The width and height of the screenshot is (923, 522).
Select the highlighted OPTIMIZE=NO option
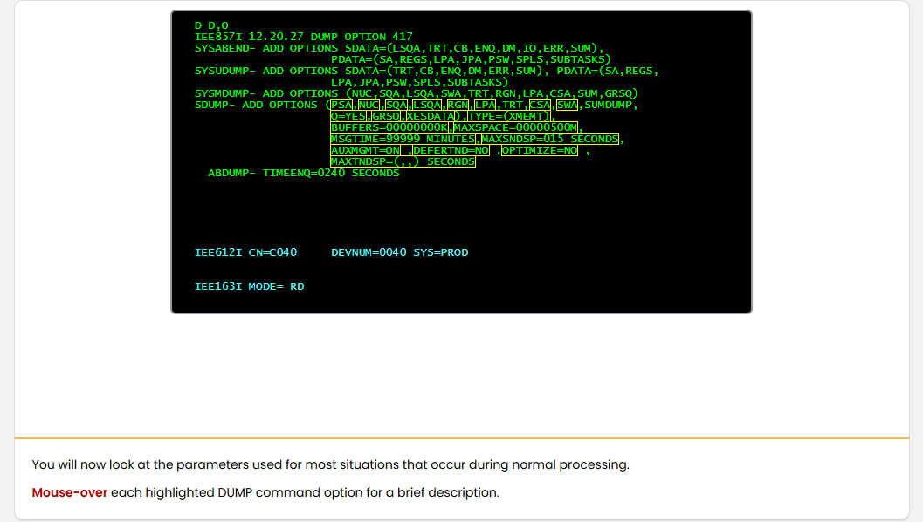540,150
